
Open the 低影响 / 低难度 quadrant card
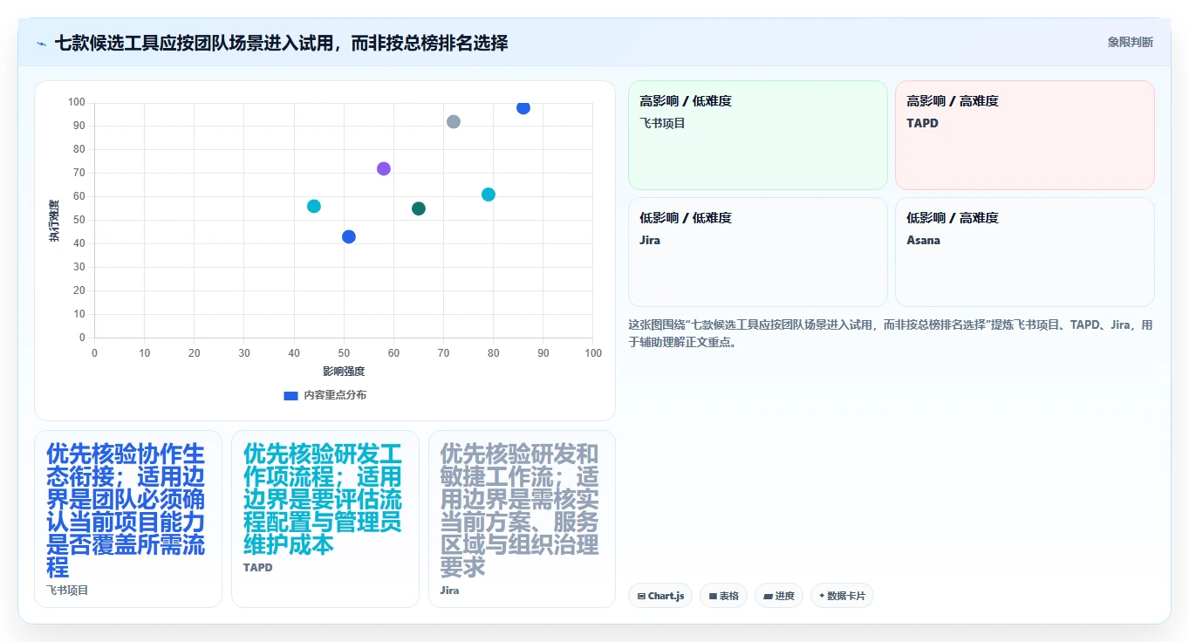[x=758, y=252]
